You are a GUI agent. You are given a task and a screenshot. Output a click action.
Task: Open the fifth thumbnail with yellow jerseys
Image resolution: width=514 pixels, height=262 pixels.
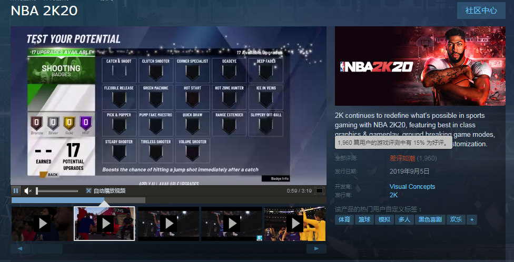[294, 224]
